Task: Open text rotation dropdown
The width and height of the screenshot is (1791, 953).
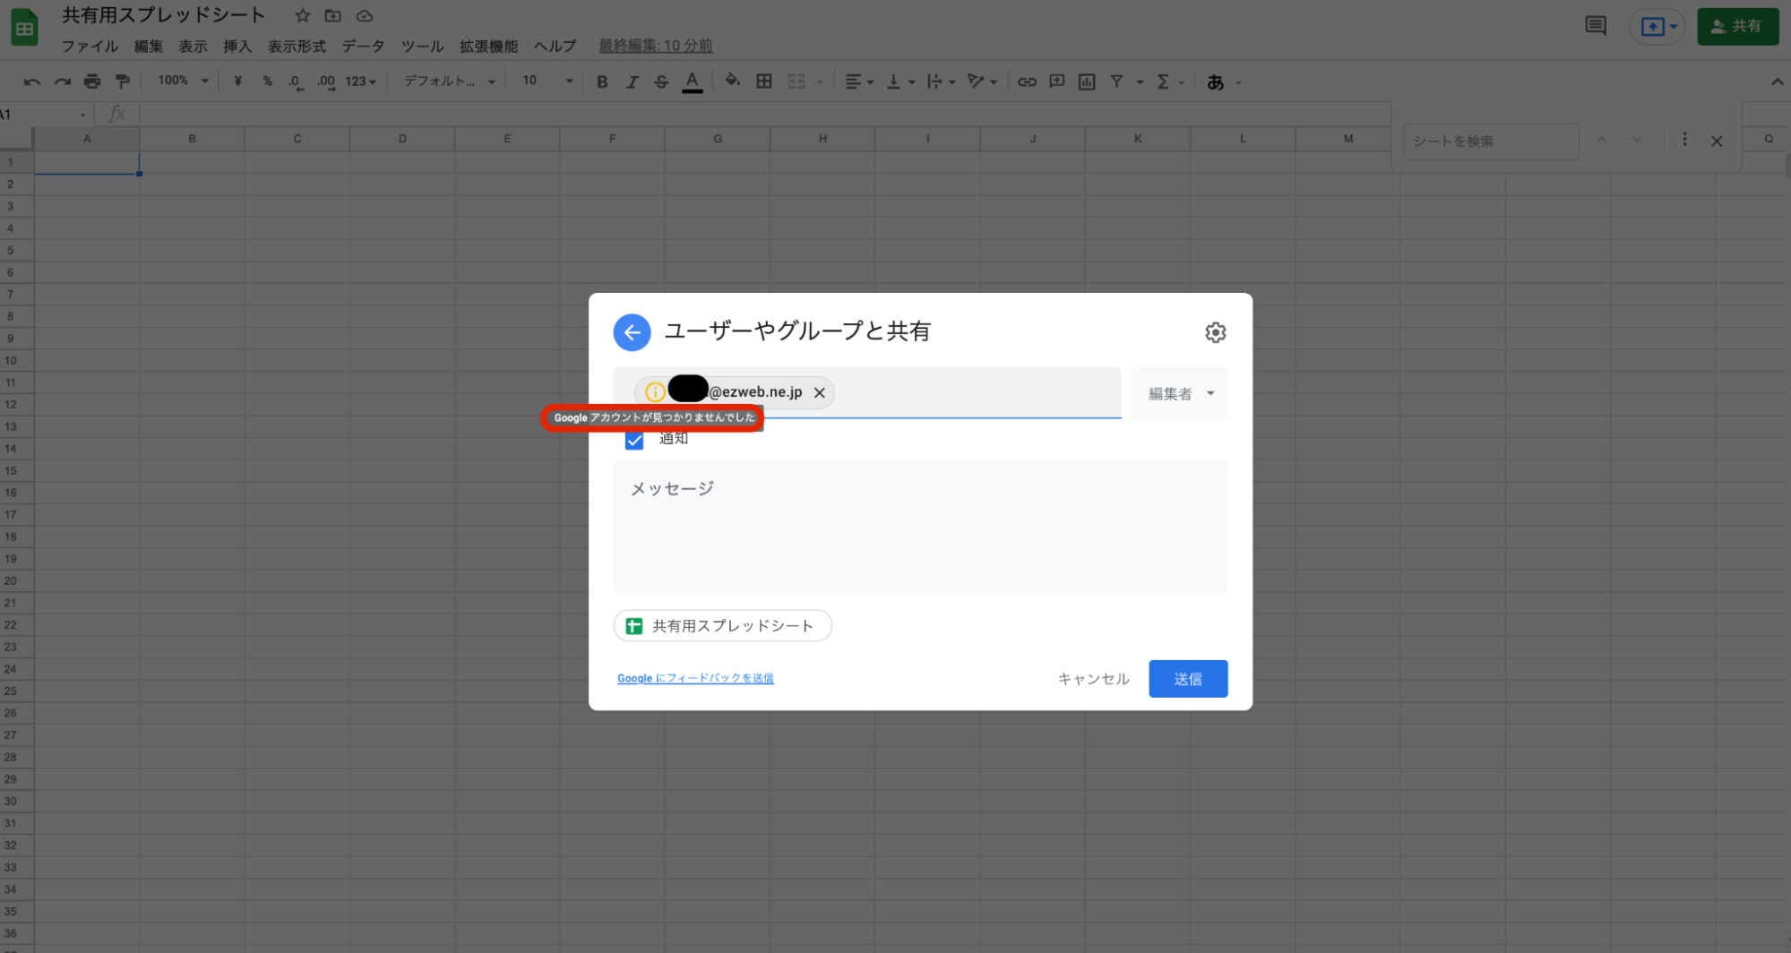Action: [x=982, y=82]
